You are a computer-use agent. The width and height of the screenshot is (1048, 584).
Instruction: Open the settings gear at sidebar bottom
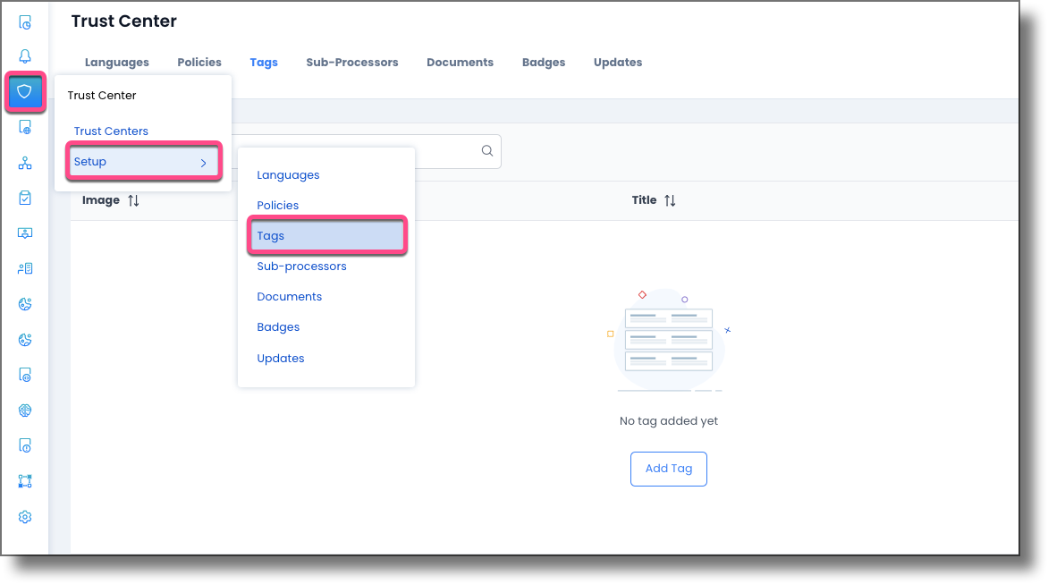click(x=24, y=517)
